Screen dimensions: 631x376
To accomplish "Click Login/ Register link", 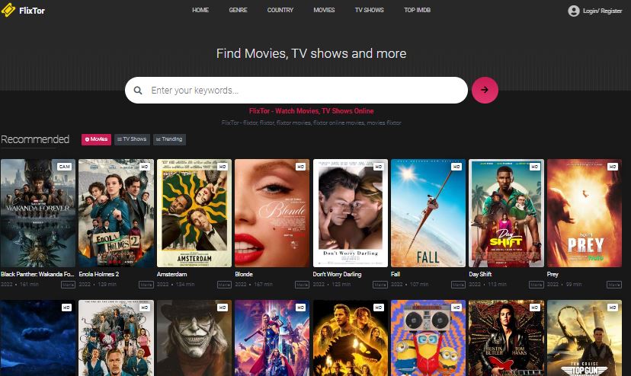I will click(x=603, y=11).
